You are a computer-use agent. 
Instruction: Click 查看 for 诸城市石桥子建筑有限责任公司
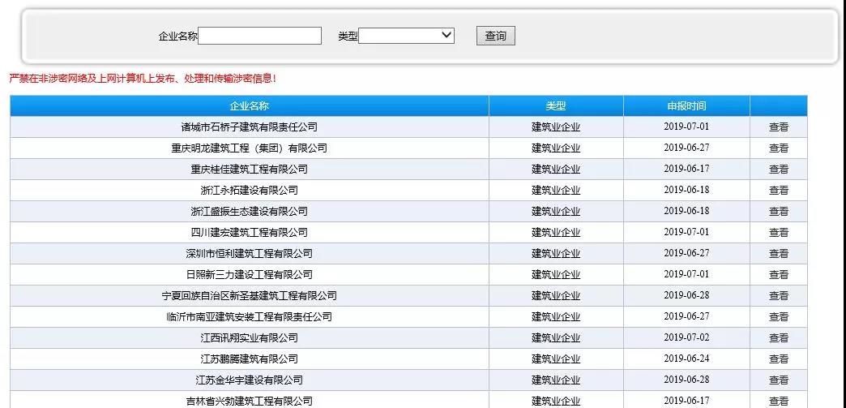[778, 127]
